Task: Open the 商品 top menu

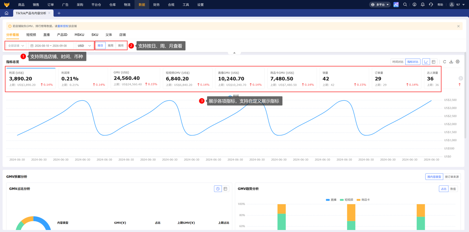Action: tap(21, 5)
